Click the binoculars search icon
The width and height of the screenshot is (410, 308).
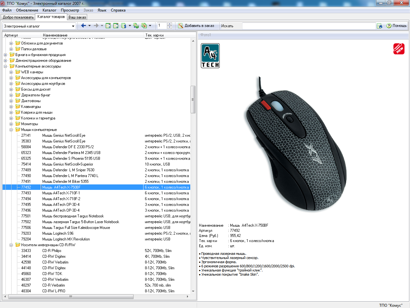coord(380,26)
